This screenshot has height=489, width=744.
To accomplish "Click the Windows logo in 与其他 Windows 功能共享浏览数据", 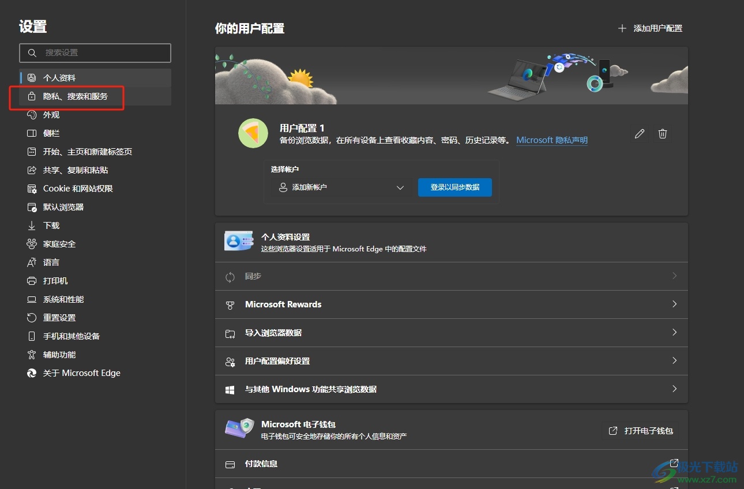I will 230,390.
